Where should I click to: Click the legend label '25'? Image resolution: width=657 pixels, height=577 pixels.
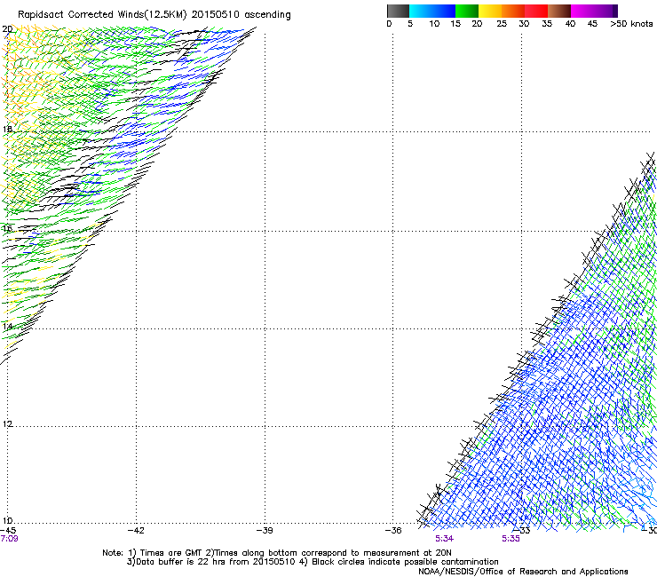[x=502, y=24]
